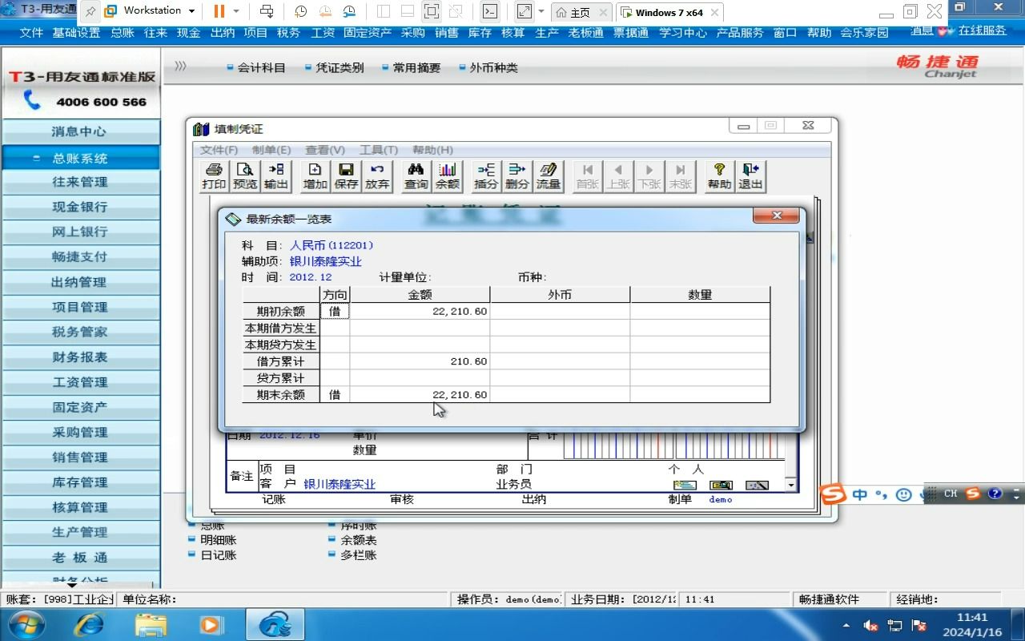Launch Internet Explorer from the taskbar
This screenshot has width=1025, height=641.
(89, 623)
